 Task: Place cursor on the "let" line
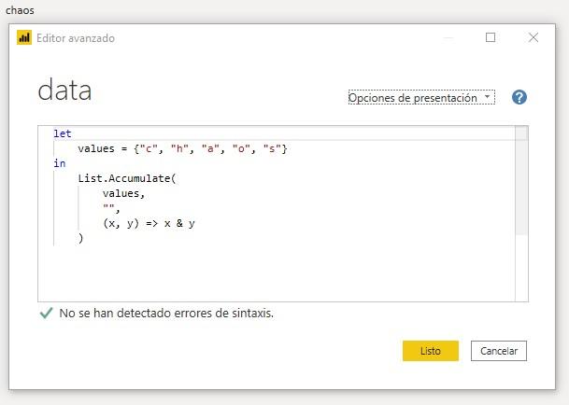(x=63, y=133)
